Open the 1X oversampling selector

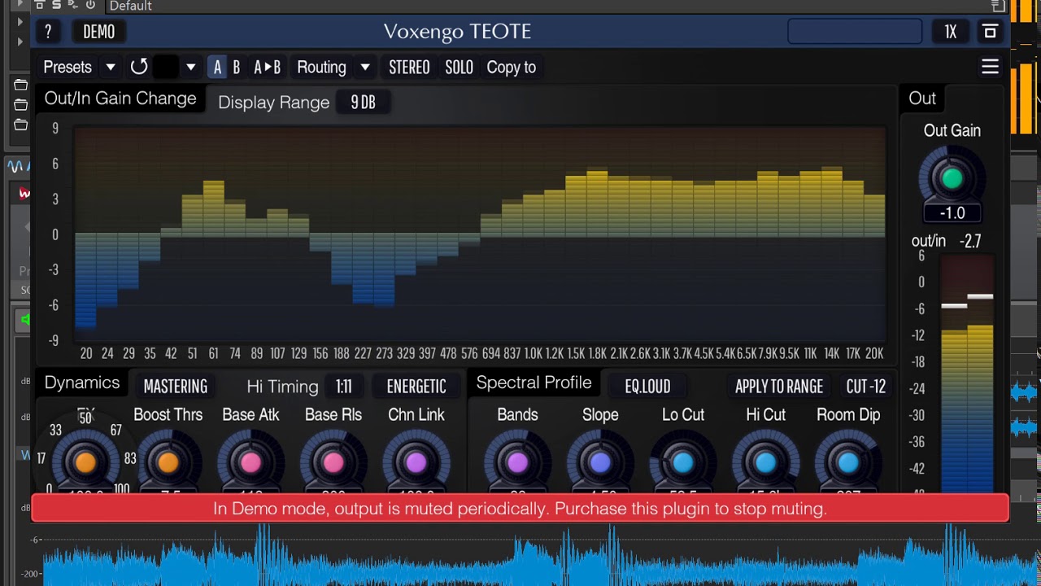pos(951,32)
